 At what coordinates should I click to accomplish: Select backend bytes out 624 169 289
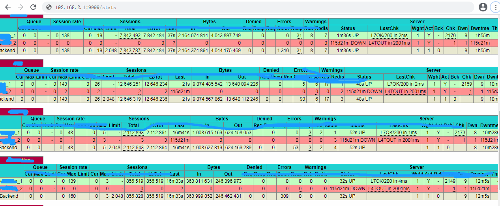click(238, 148)
